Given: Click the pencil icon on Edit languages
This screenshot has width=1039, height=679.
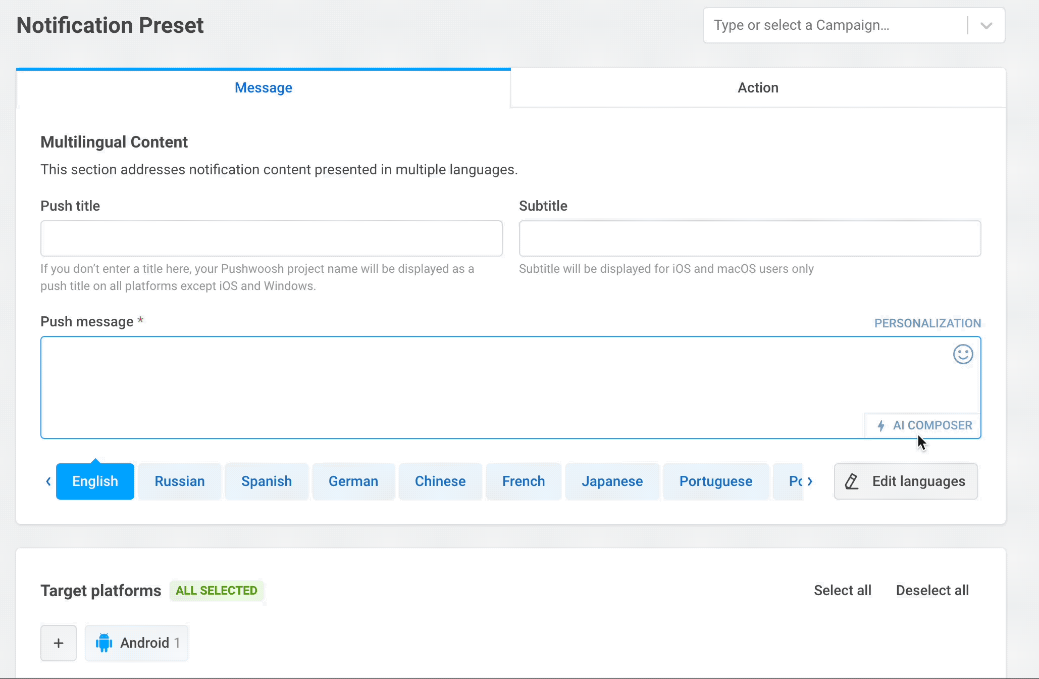Looking at the screenshot, I should tap(852, 481).
